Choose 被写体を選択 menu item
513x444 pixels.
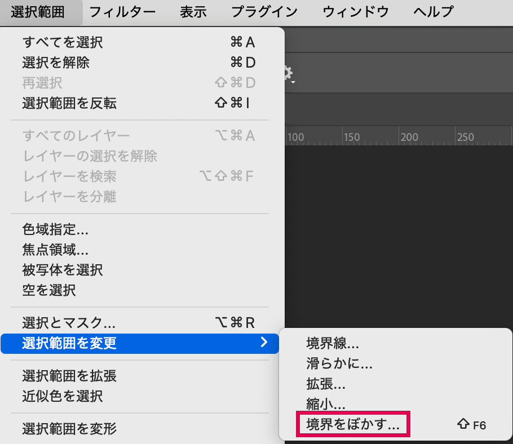140,270
